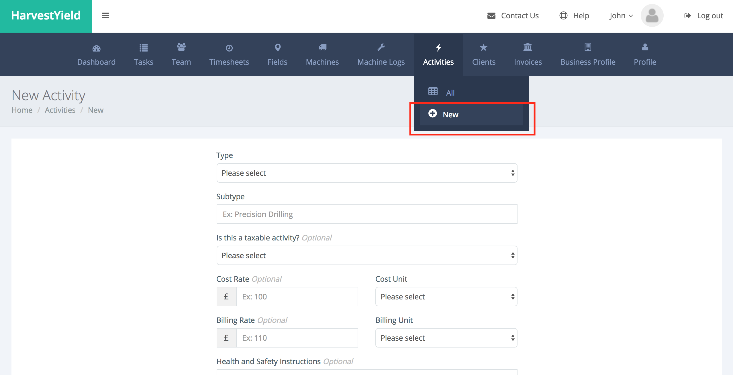The height and width of the screenshot is (375, 733).
Task: Click the Subtype input field
Action: click(367, 214)
